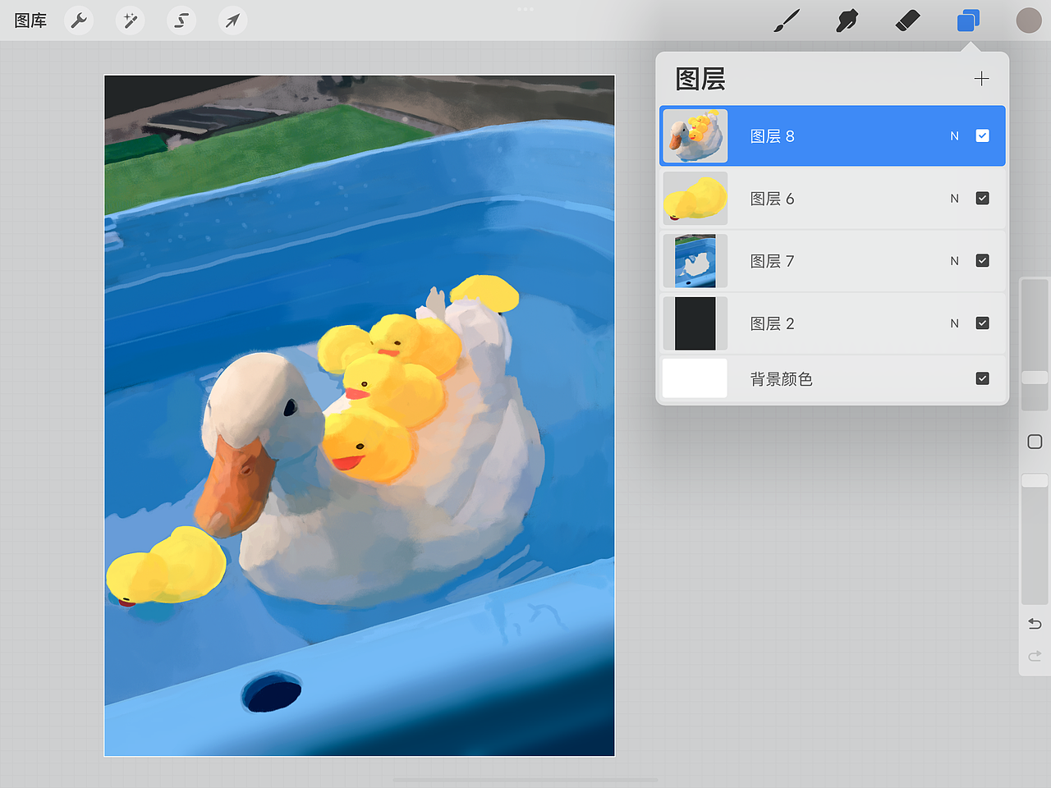
Task: Open blend mode N for 图层 6
Action: tap(954, 199)
